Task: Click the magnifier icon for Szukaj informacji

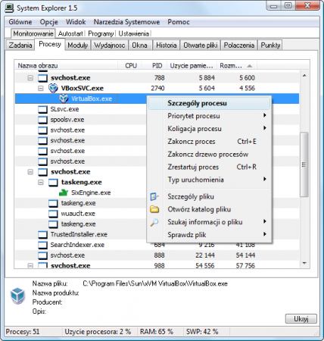Action: [x=154, y=222]
